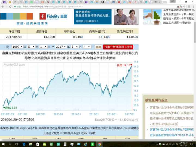Open Internet Explorer from taskbar
This screenshot has width=196, height=147.
(x=86, y=144)
